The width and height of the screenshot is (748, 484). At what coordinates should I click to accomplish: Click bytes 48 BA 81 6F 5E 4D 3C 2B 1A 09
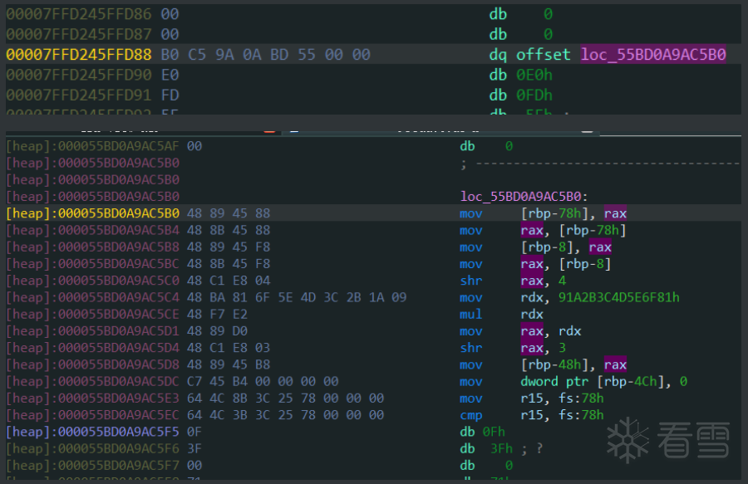coord(297,297)
